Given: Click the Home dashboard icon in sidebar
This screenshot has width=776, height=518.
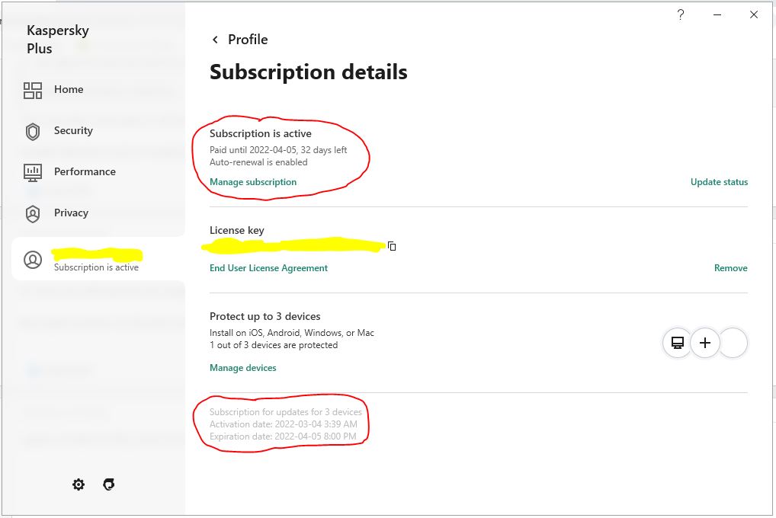Looking at the screenshot, I should [33, 91].
